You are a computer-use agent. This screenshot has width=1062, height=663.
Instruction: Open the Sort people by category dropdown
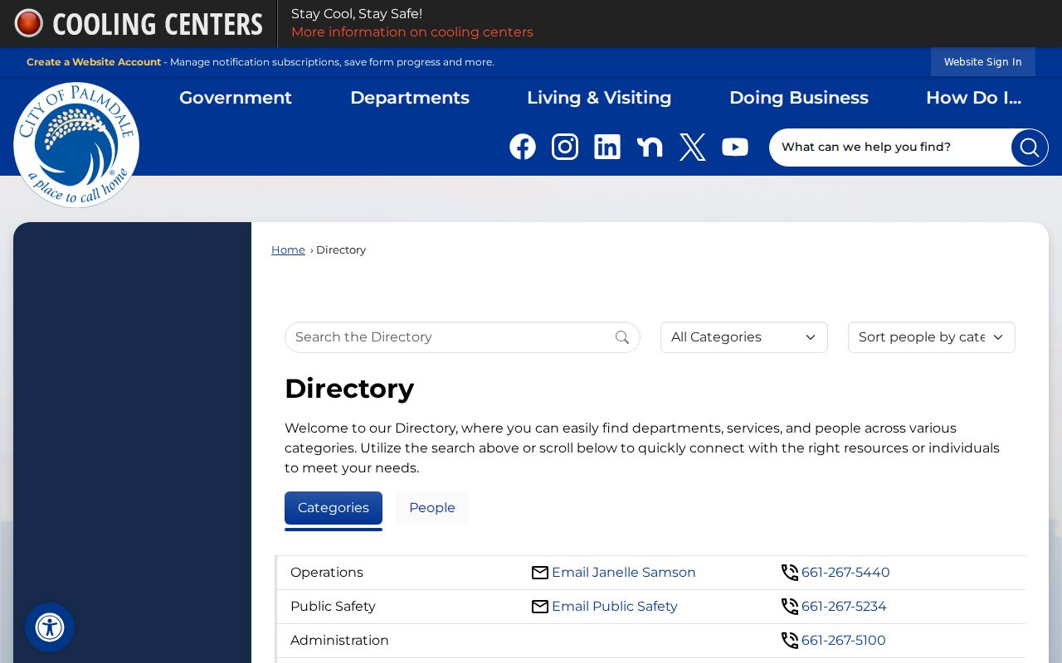pos(932,337)
